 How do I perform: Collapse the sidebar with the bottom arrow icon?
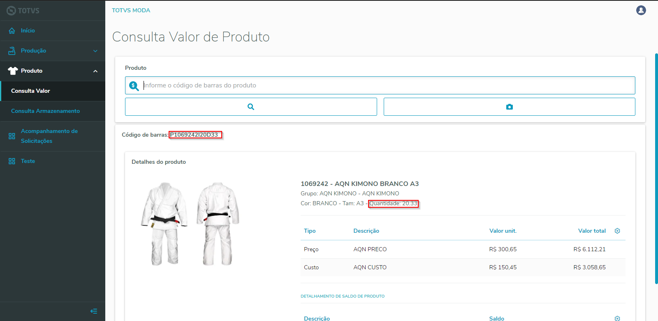pos(94,311)
